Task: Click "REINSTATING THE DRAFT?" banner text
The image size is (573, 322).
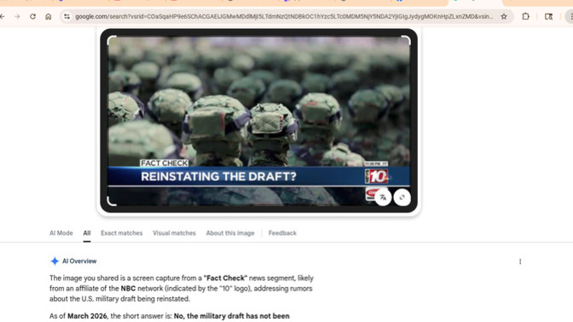Action: click(x=218, y=176)
